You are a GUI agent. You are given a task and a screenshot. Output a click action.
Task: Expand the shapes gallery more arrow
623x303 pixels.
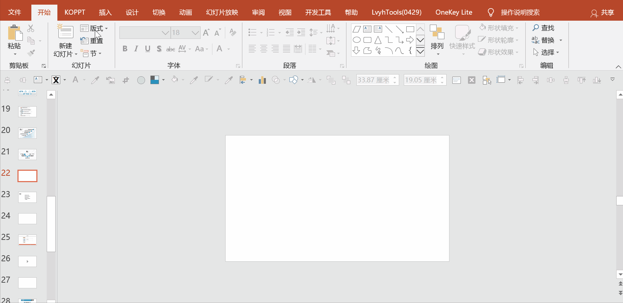(420, 52)
